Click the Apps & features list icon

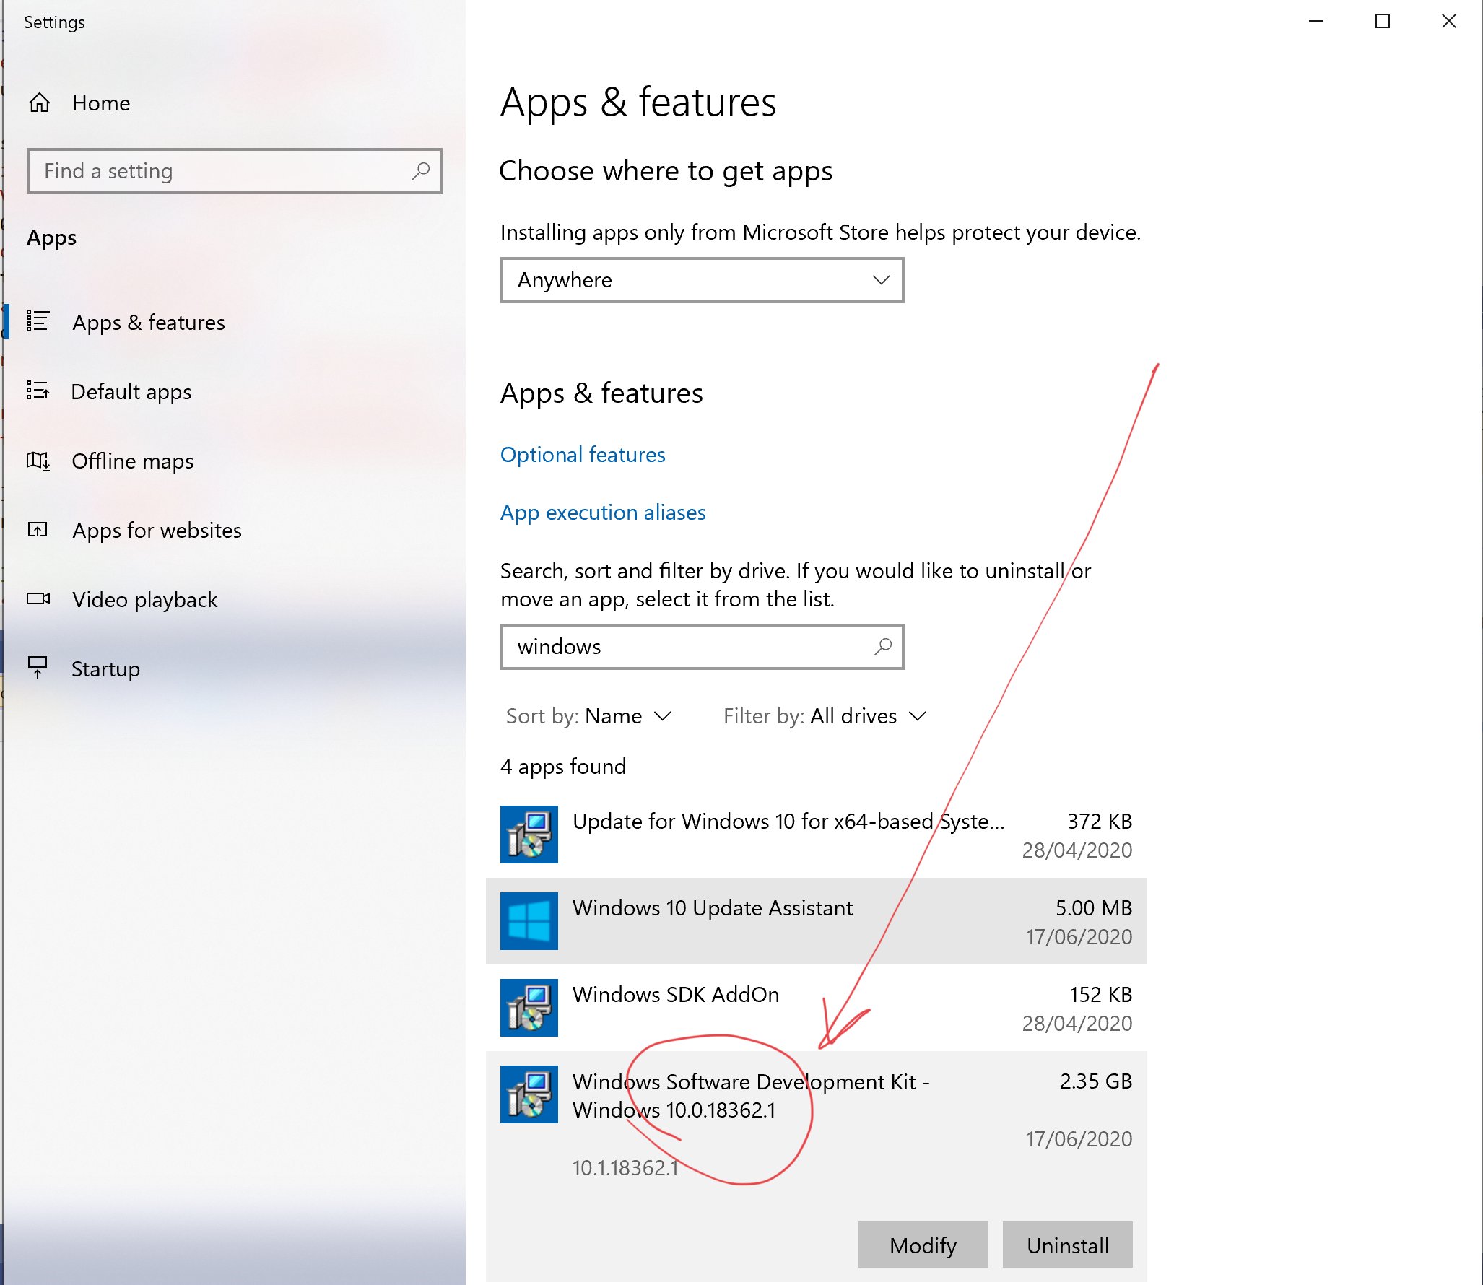click(38, 321)
